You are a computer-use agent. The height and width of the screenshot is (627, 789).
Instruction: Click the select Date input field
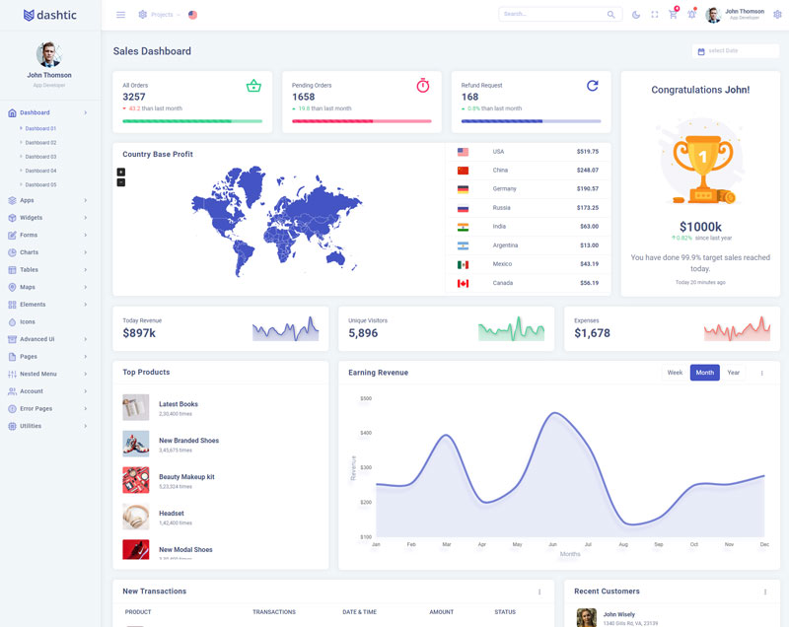tap(736, 50)
